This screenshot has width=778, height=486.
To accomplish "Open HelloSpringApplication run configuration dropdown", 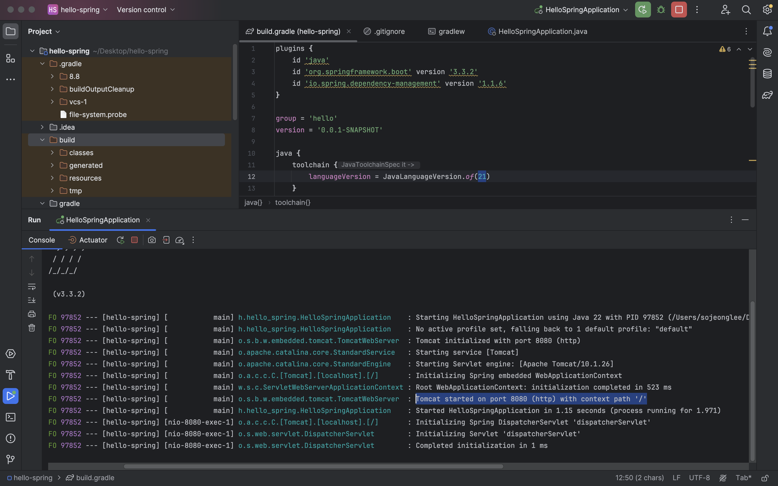I will (x=581, y=10).
